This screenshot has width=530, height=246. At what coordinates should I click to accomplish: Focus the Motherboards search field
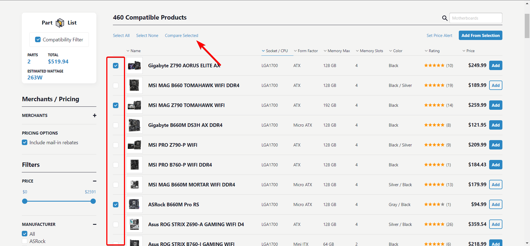tap(476, 18)
